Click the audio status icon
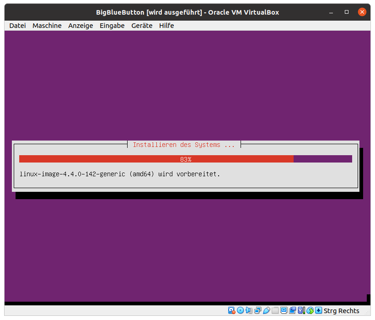Viewport: 375px width, 320px height. tap(249, 310)
